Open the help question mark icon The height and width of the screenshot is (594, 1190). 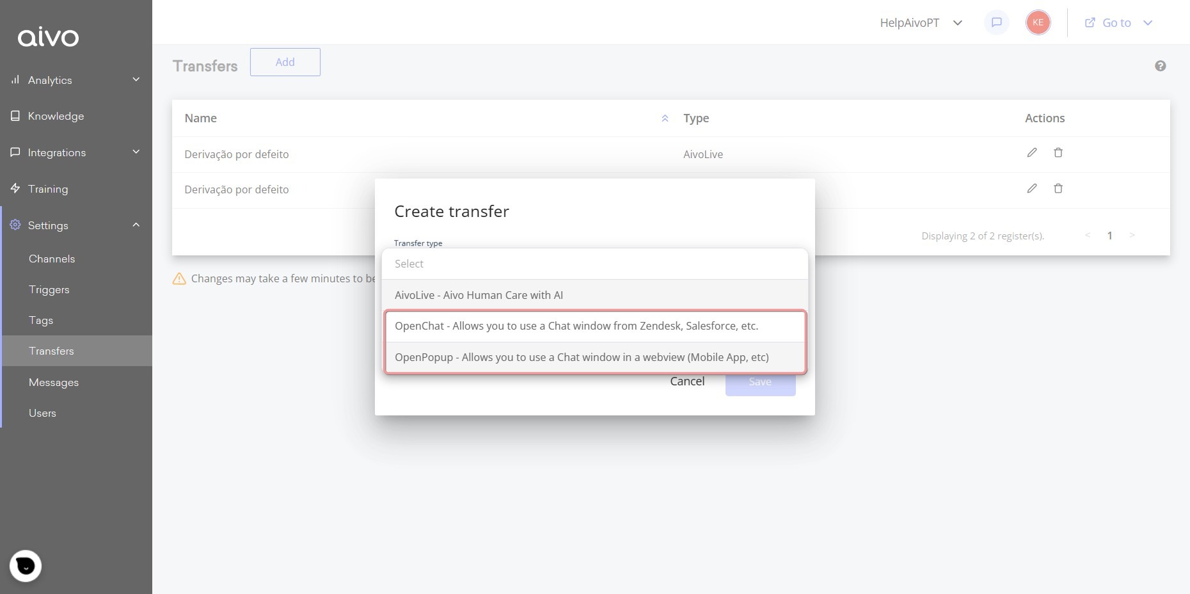click(x=1160, y=66)
